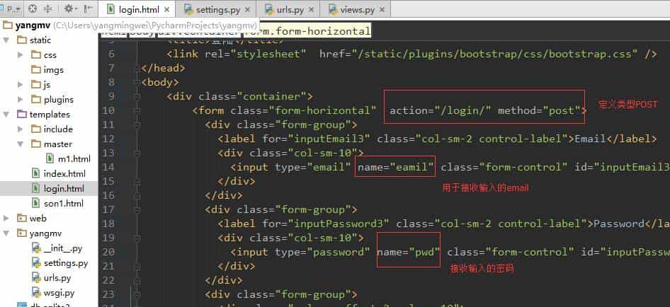The width and height of the screenshot is (670, 307).
Task: Click the css folder icon
Action: coord(36,55)
